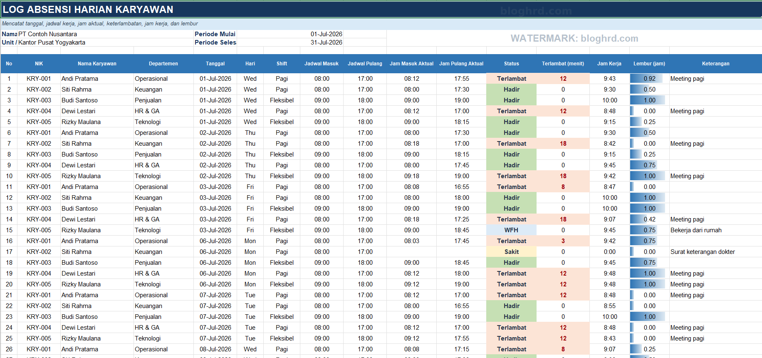The height and width of the screenshot is (358, 762).
Task: Click NIK 'KRY-004' in row 24
Action: 39,328
